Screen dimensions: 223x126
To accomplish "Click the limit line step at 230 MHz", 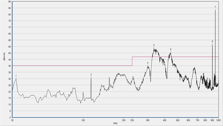I will pyautogui.click(x=132, y=61).
